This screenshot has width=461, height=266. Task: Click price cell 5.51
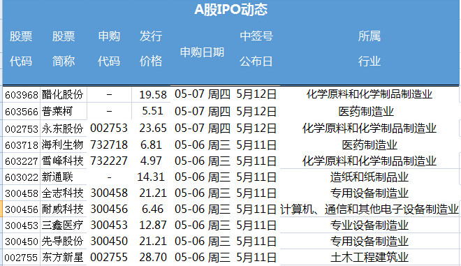click(152, 111)
